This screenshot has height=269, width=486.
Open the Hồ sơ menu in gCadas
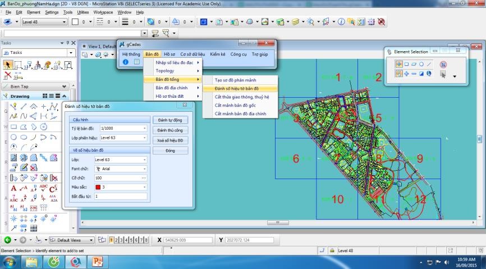169,54
